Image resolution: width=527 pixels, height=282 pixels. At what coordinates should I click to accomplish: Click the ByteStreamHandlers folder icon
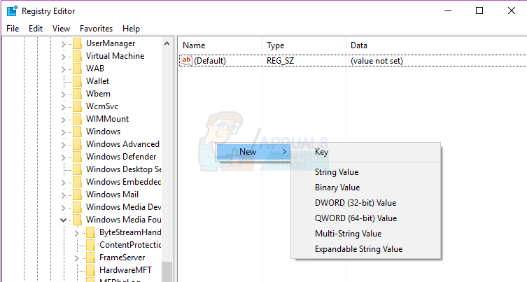tap(91, 232)
